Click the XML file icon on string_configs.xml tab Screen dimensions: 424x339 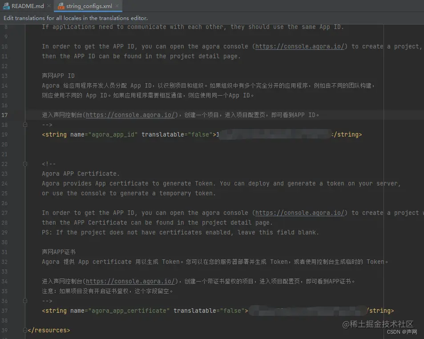click(61, 6)
